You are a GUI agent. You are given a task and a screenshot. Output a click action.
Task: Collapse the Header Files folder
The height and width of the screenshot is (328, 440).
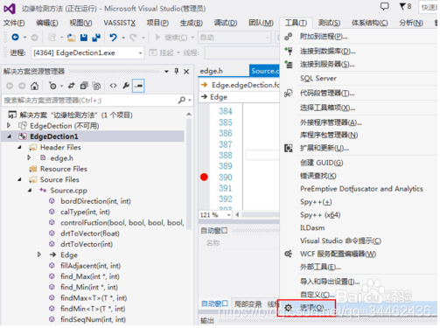[19, 147]
